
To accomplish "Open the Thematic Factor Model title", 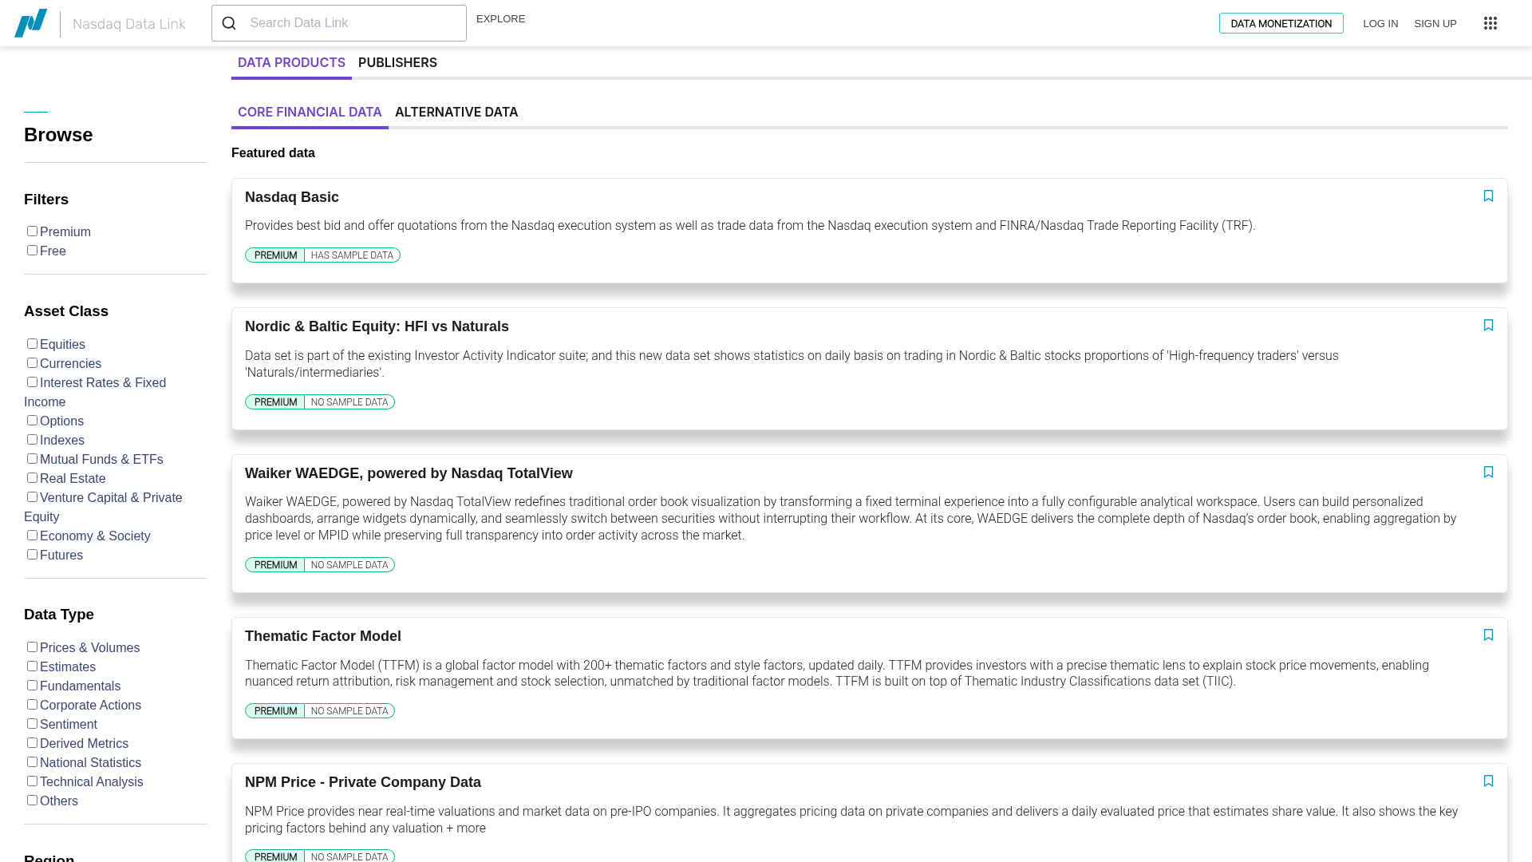I will pyautogui.click(x=323, y=636).
